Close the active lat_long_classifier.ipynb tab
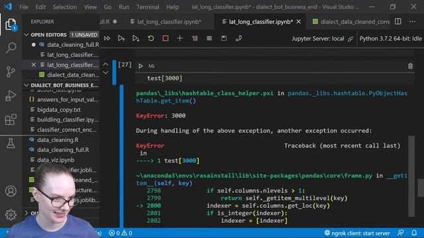This screenshot has width=424, height=238. click(x=299, y=22)
